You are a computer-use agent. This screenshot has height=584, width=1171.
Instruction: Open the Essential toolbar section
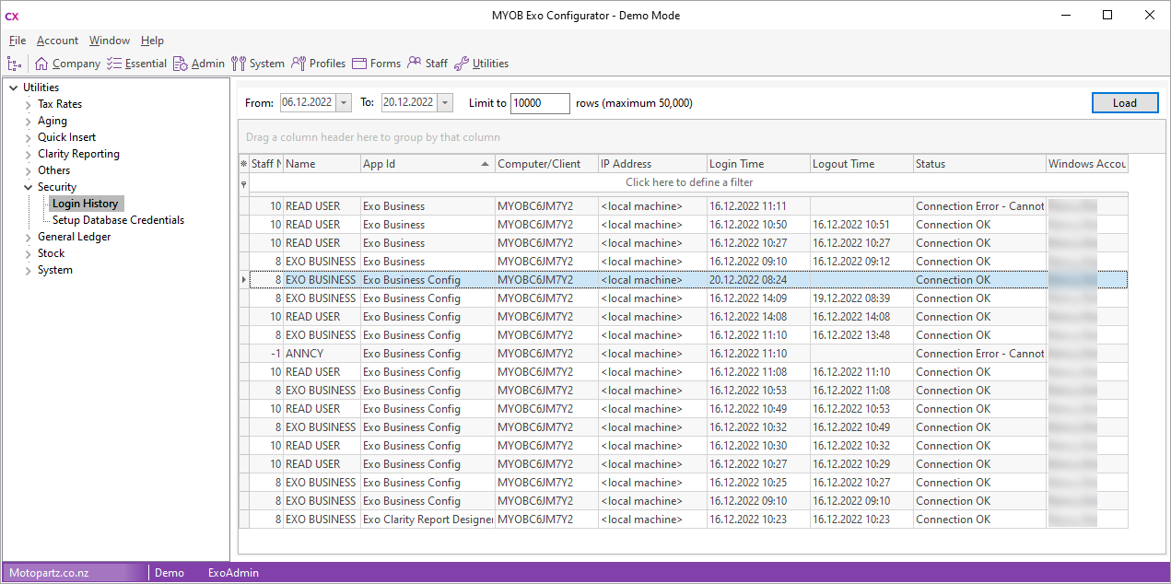(x=136, y=64)
